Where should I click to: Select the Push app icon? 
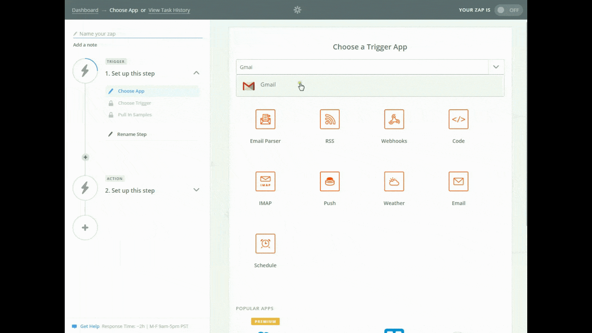click(330, 182)
